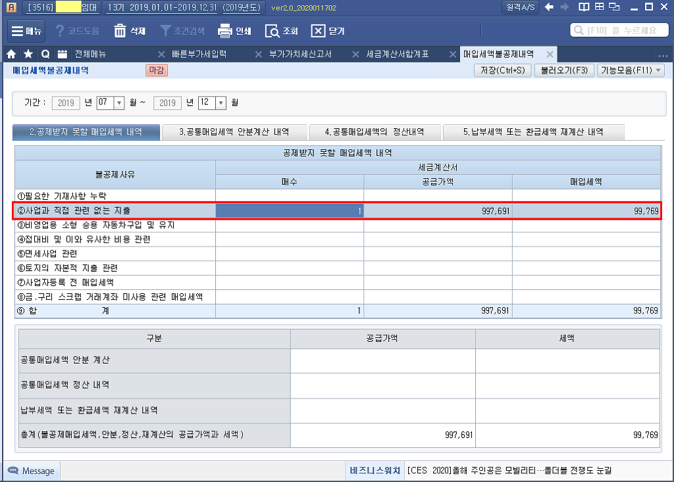Screen dimensions: 674x482
Task: Switch to 부가가치세신고서 tab
Action: (300, 54)
